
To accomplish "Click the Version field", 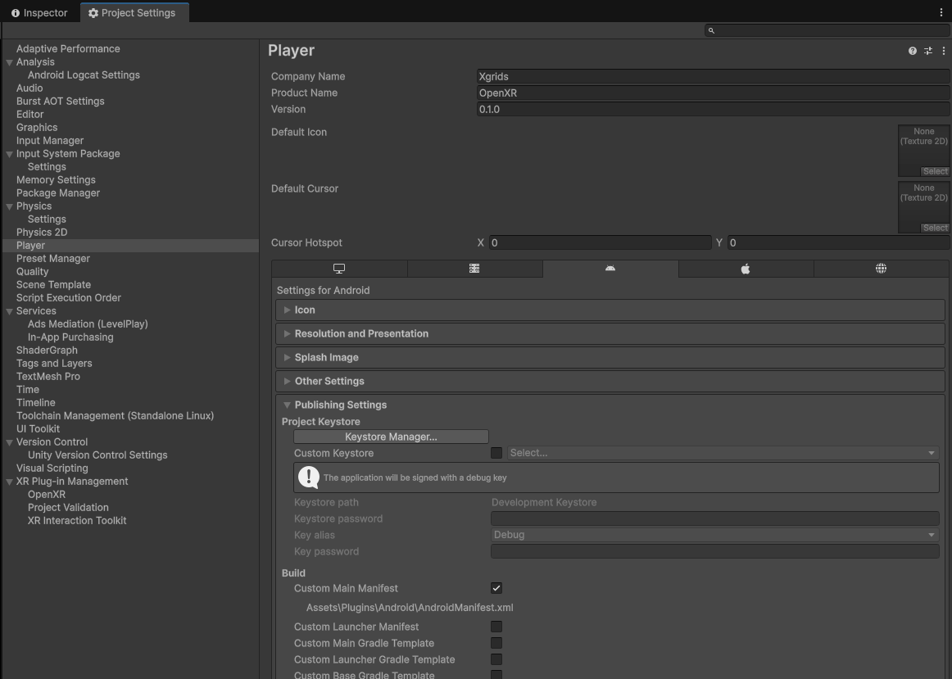I will (x=714, y=109).
